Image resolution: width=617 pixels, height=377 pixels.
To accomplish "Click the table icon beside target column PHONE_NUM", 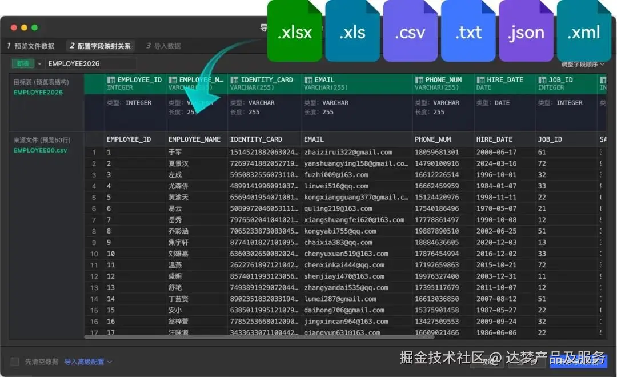I will [x=419, y=80].
